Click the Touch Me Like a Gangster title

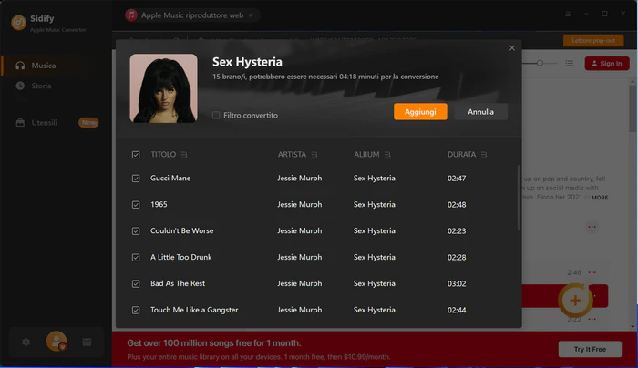[x=194, y=310]
